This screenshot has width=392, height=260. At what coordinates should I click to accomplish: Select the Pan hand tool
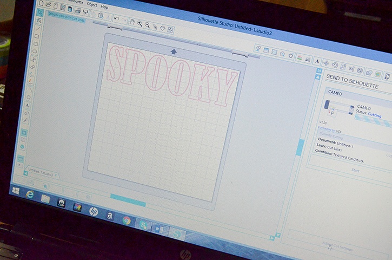coord(132,22)
